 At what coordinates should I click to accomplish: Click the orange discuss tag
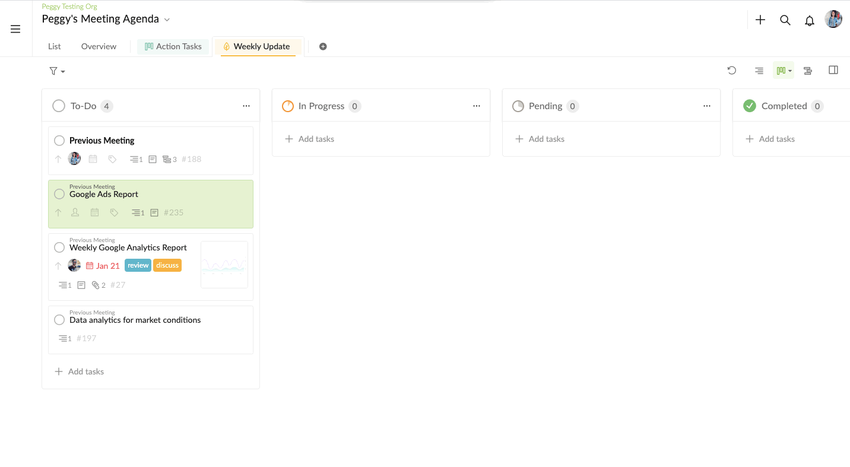(x=167, y=265)
